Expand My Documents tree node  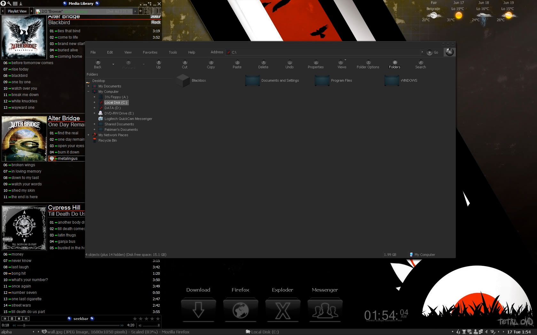point(89,86)
